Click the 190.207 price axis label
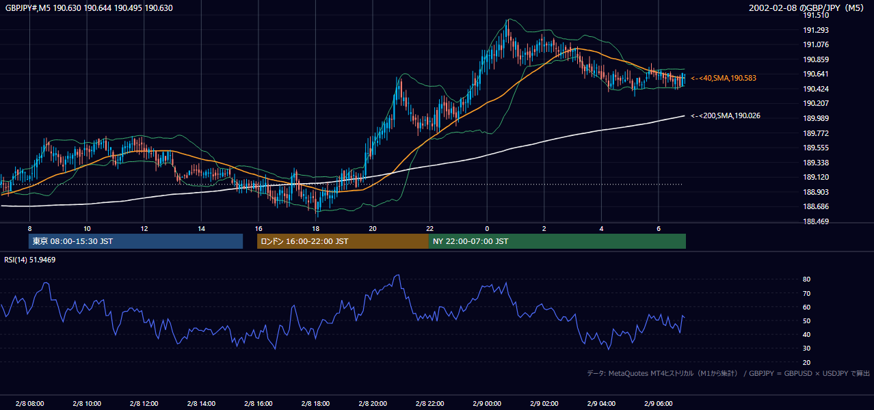The width and height of the screenshot is (874, 410). 816,104
